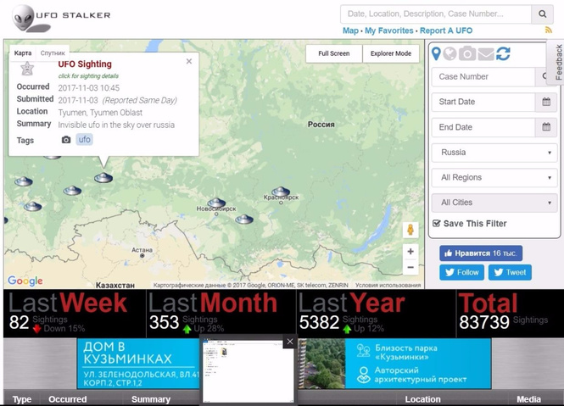
Task: Click the Условия использования map terms link
Action: coord(388,285)
